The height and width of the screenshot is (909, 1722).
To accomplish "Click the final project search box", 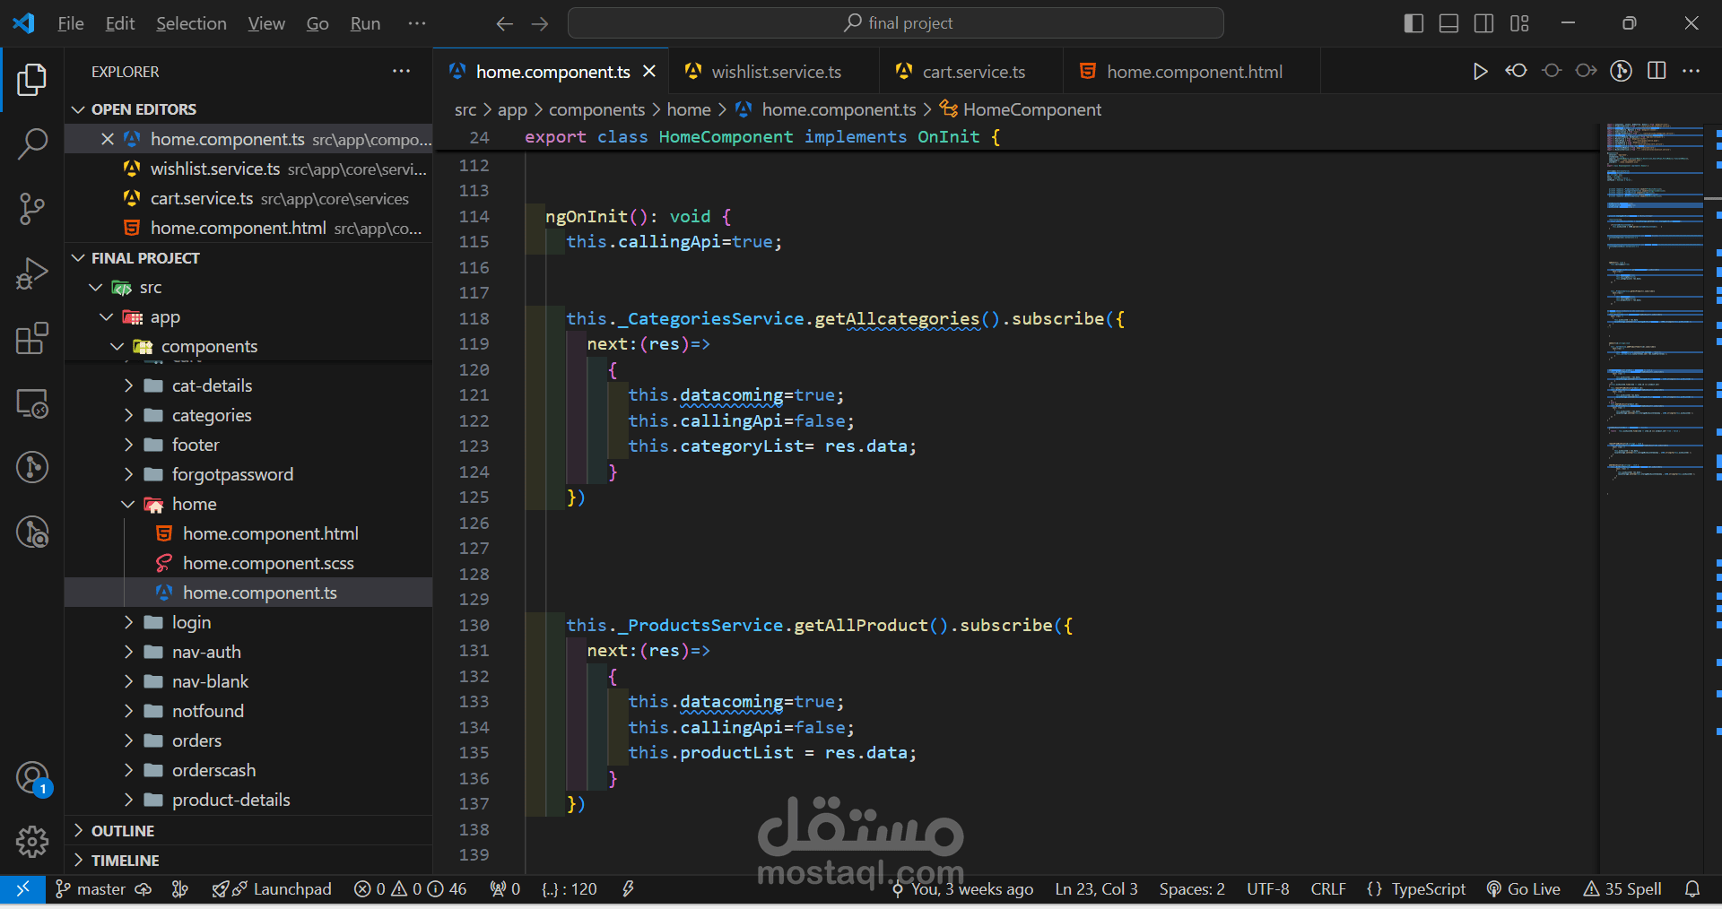I will tap(896, 23).
